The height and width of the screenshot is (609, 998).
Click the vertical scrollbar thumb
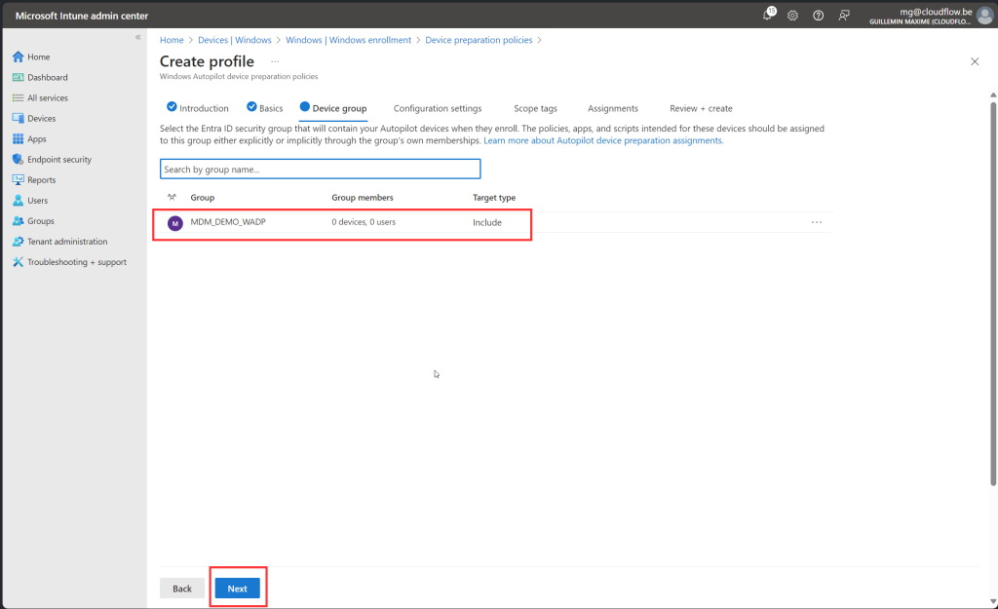coord(993,292)
